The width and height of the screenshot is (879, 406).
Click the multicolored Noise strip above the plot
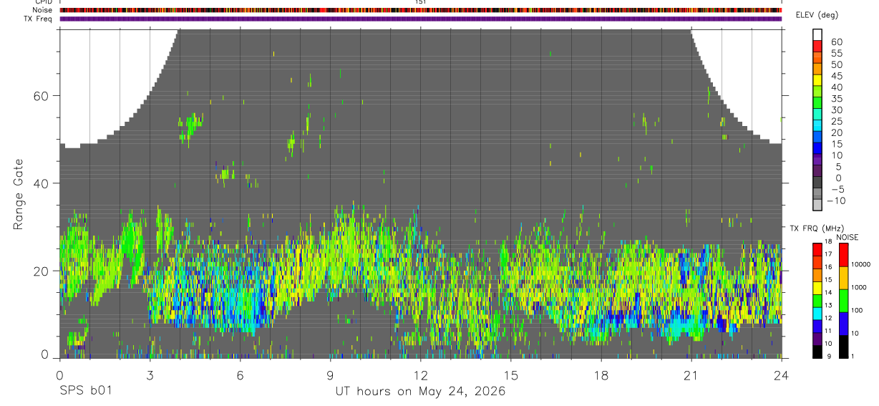pos(420,10)
